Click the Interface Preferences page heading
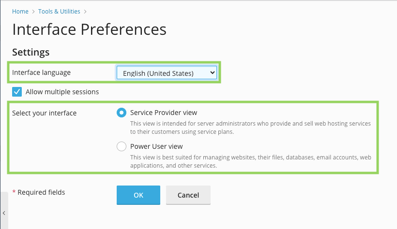This screenshot has height=229, width=397. [89, 29]
